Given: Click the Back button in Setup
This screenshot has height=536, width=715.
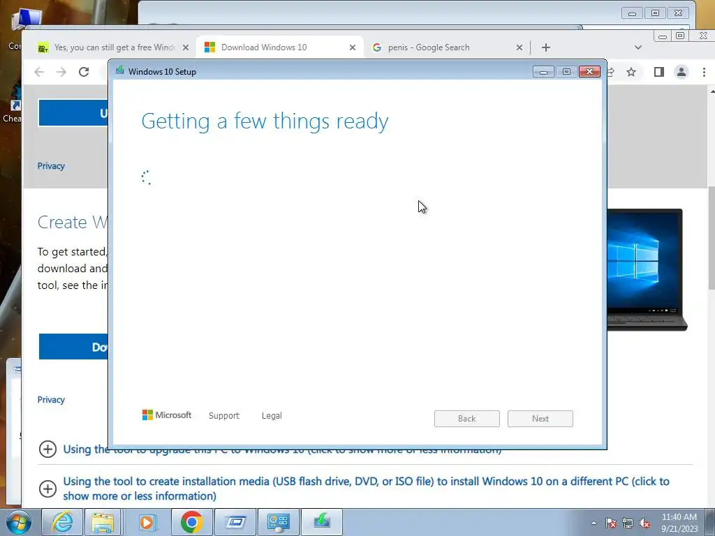Looking at the screenshot, I should (467, 419).
